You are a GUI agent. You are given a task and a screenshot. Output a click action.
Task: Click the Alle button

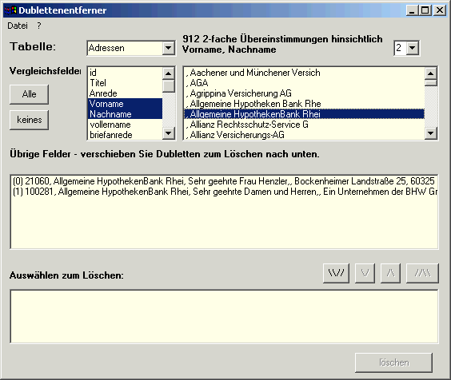[x=29, y=94]
